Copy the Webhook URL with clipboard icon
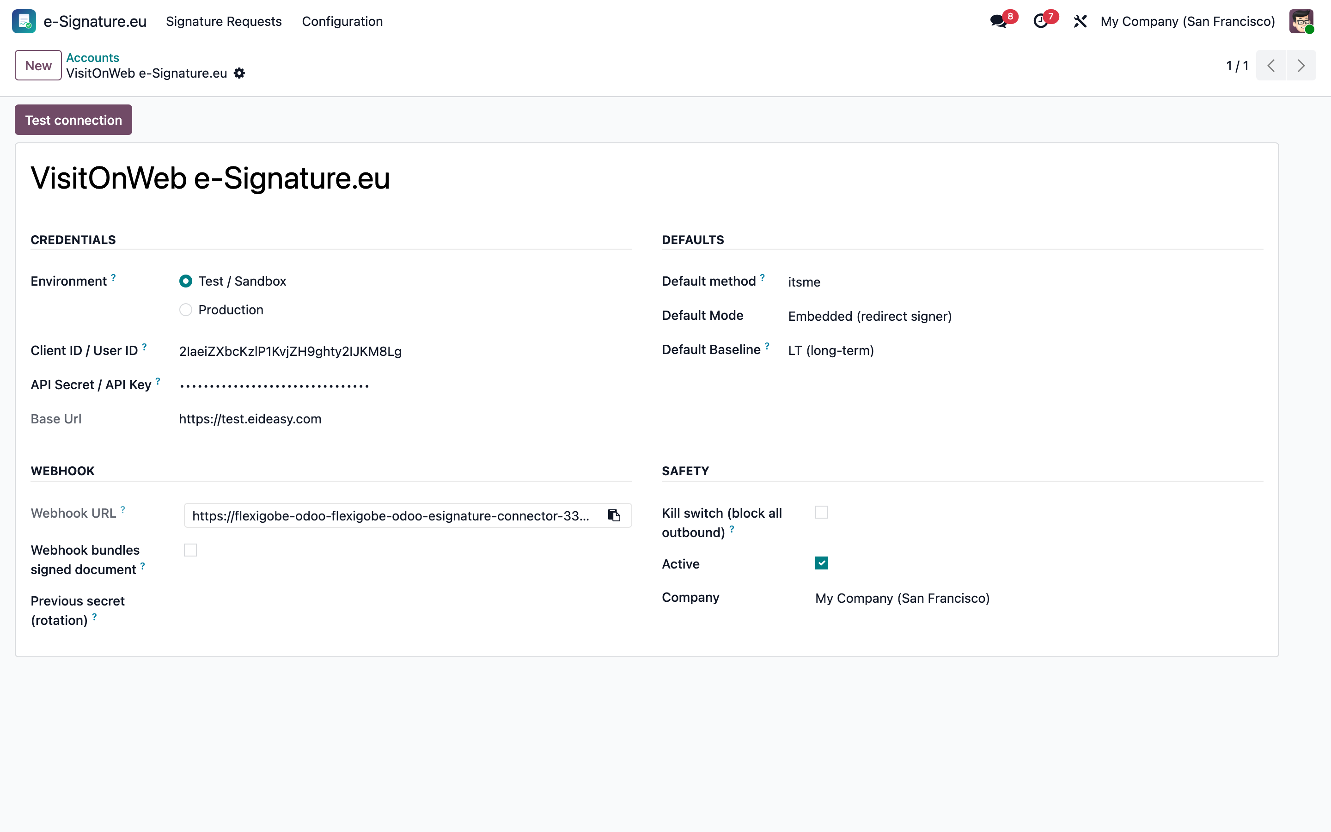The height and width of the screenshot is (832, 1331). 614,515
